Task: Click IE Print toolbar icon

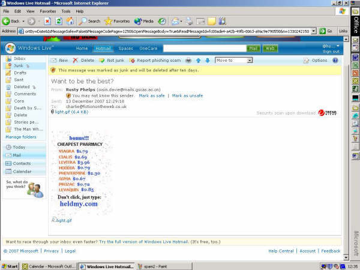Action: pyautogui.click(x=189, y=22)
